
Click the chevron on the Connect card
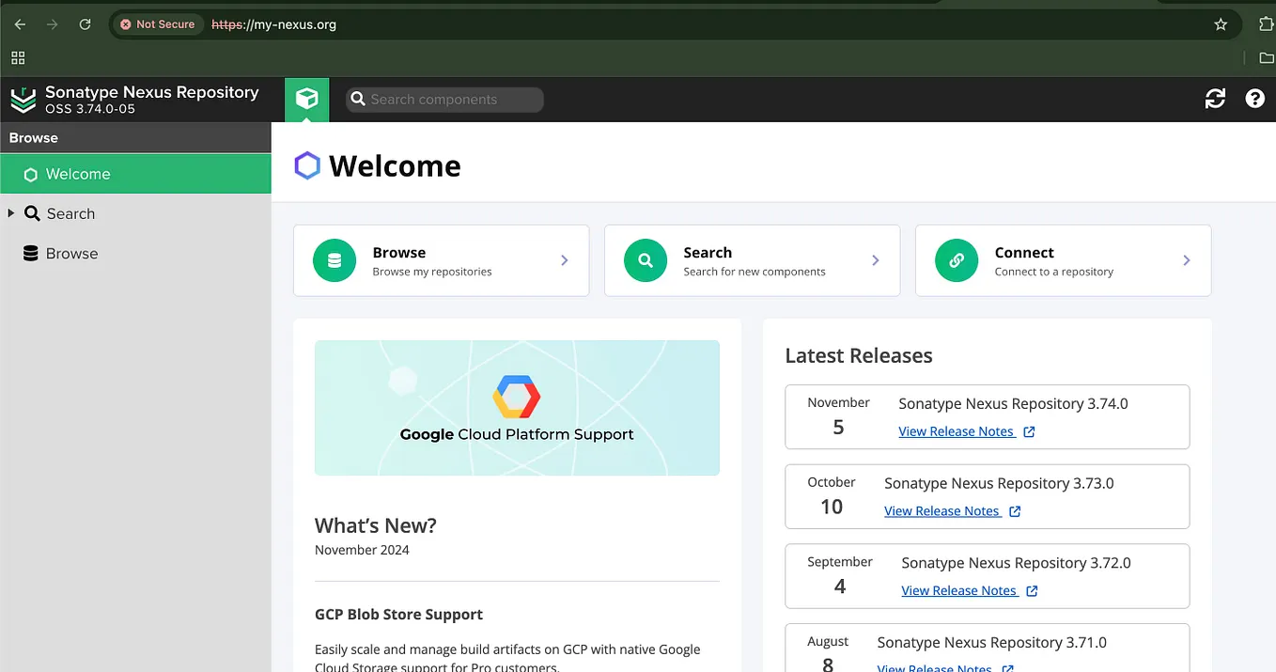click(x=1186, y=260)
